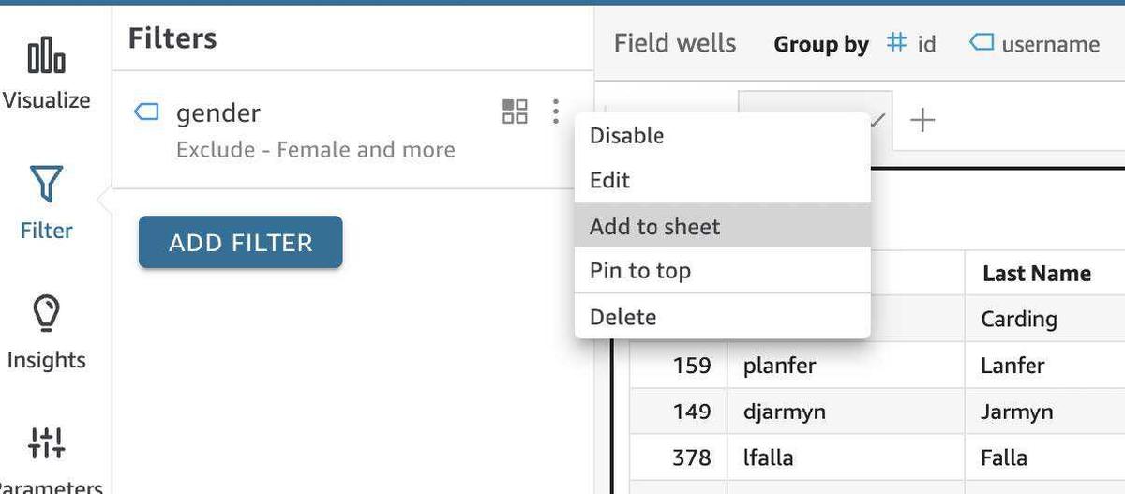The height and width of the screenshot is (494, 1125).
Task: Sort by the Last Name column header
Action: tap(1036, 273)
